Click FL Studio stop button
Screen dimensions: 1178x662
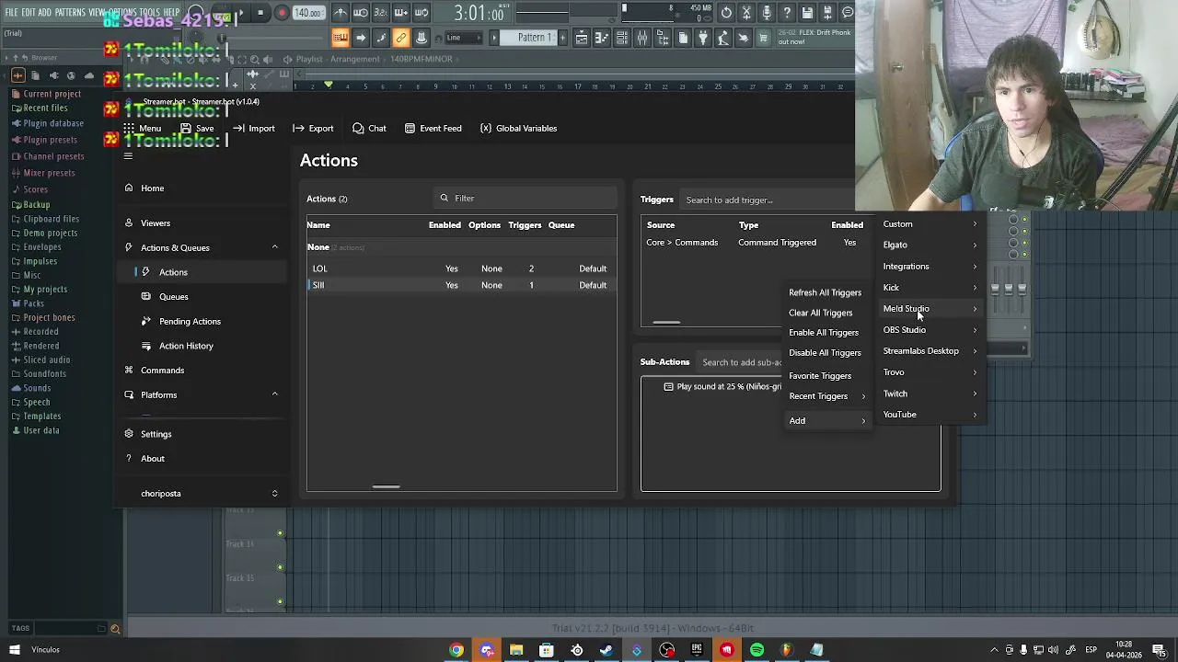click(261, 13)
